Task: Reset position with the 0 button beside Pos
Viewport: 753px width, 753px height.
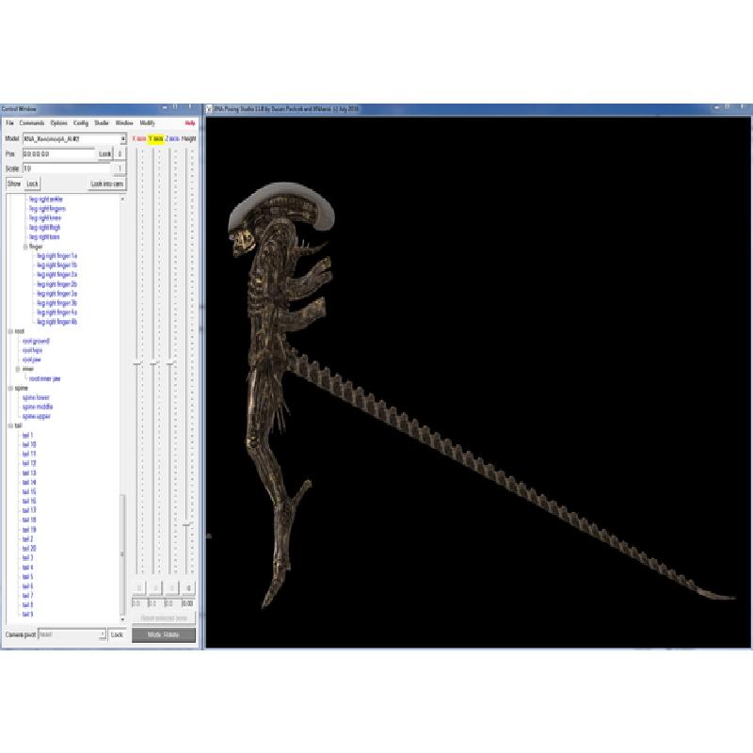Action: point(120,154)
